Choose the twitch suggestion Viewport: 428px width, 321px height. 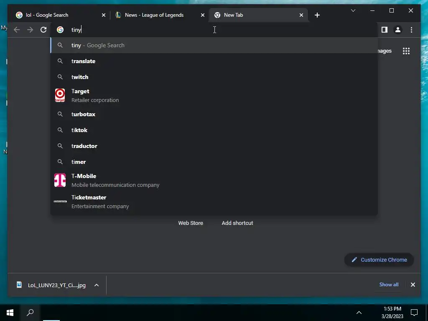214,77
